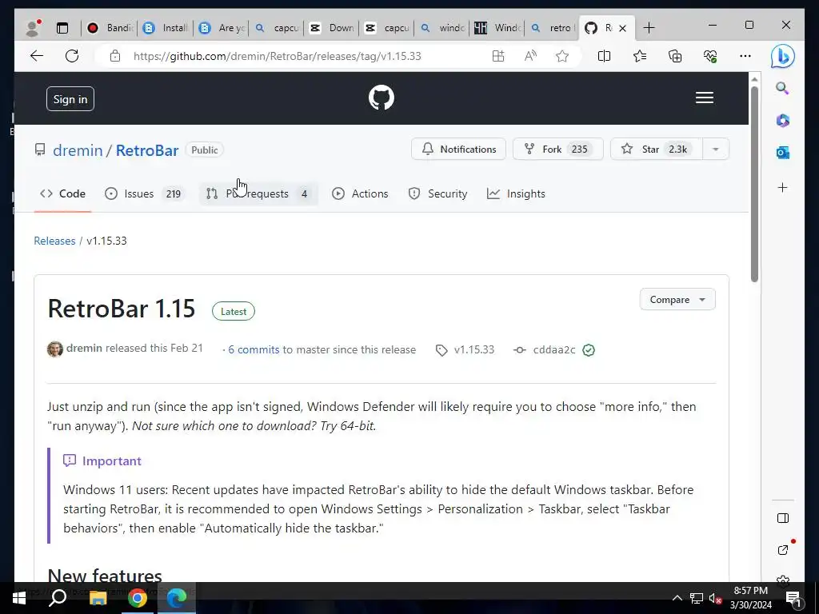Open the browser apps grid icon in the address bar
Screen dimensions: 819x614
(498, 56)
